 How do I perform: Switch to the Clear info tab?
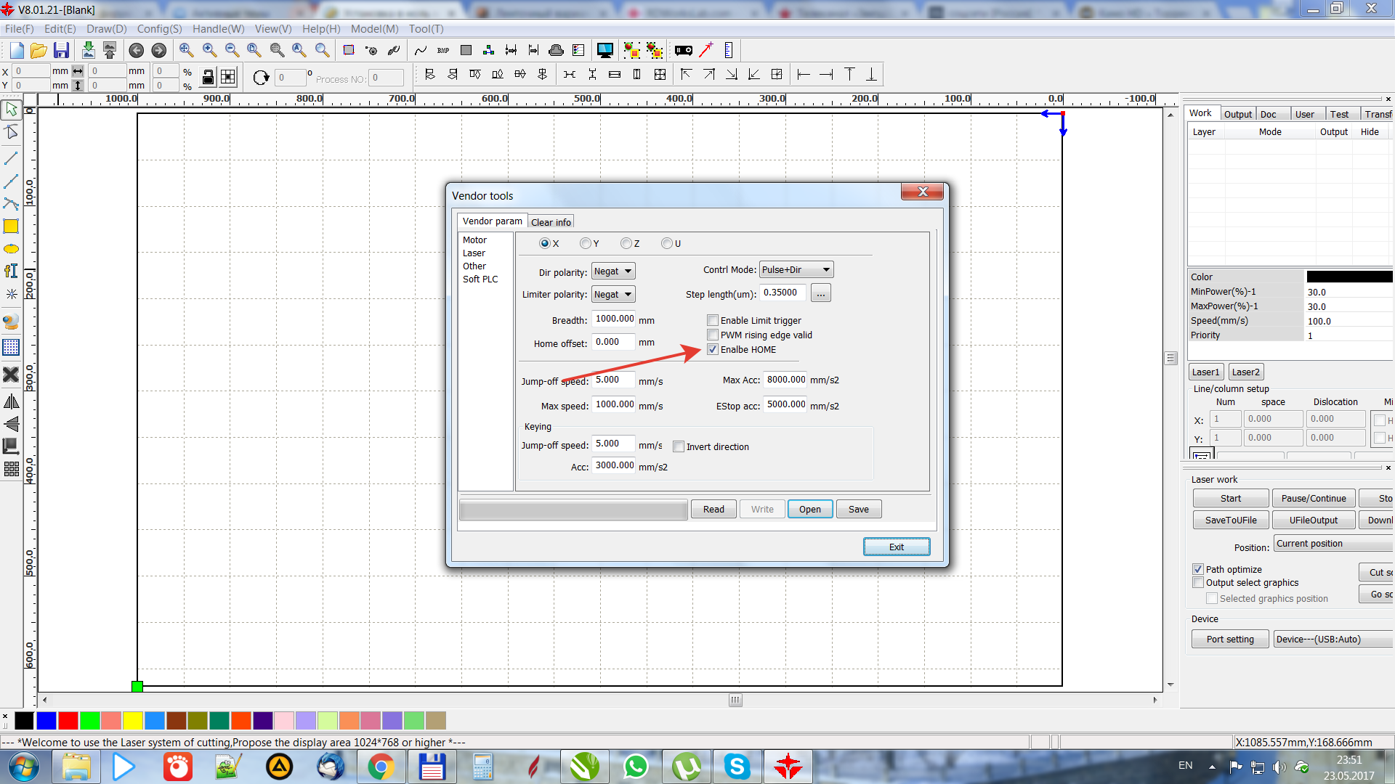coord(551,222)
